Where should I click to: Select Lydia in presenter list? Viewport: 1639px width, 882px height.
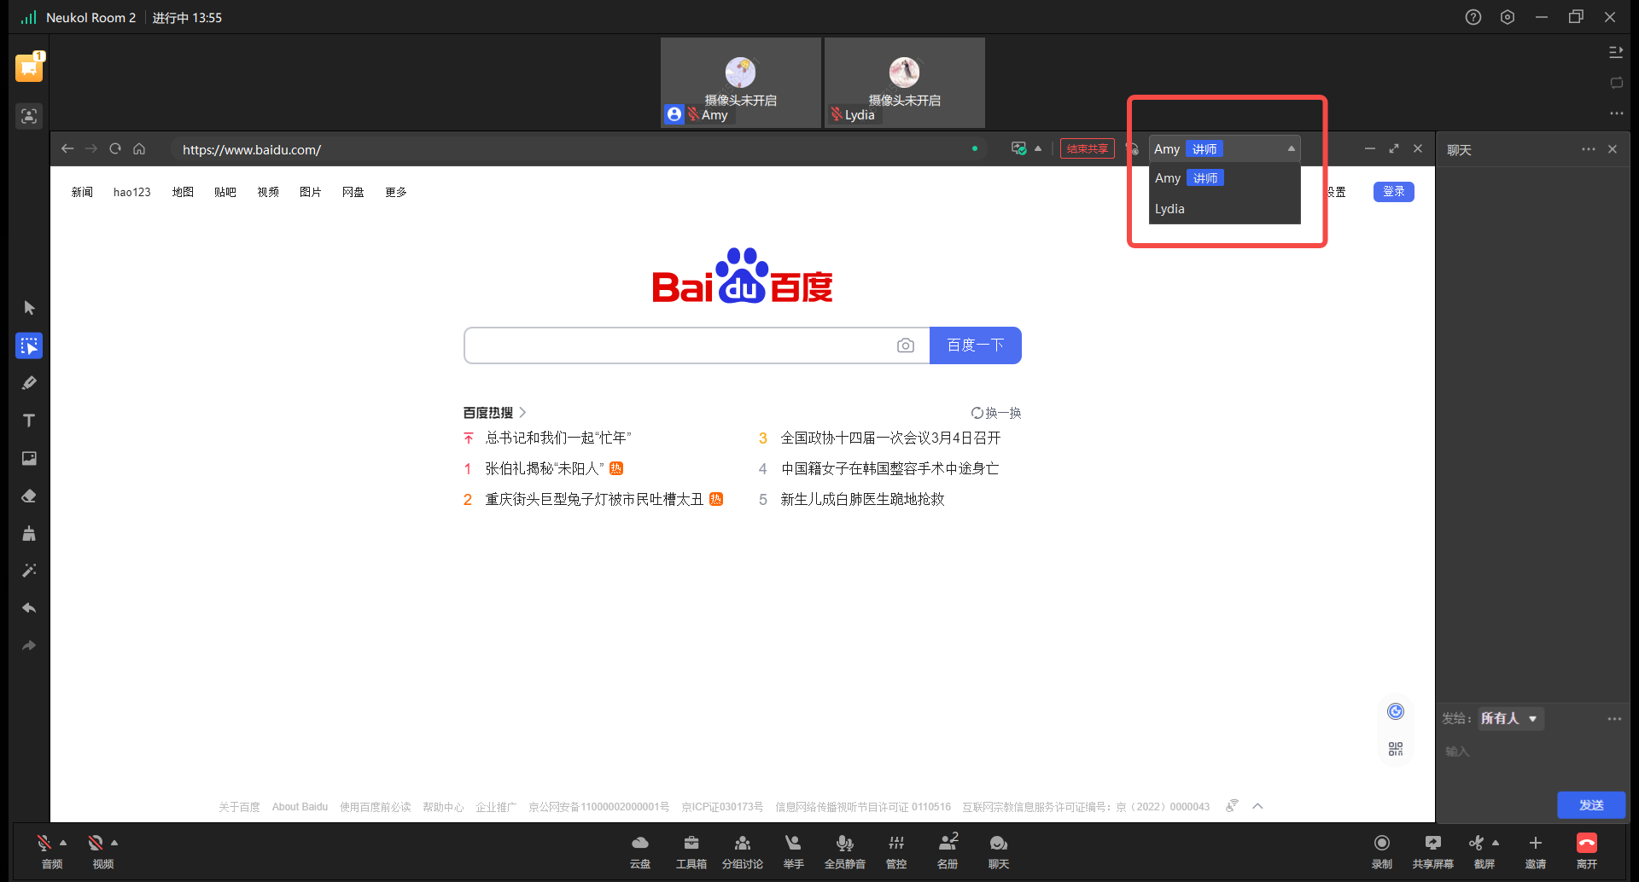coord(1225,209)
